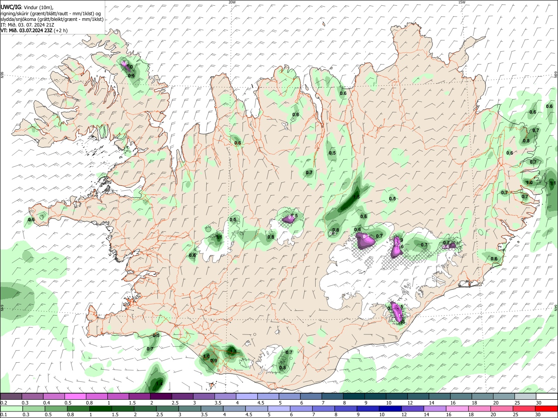Screen dimensions: 558x418
Task: Click the 14 grey-teal sleet/snow legend swatch
Action: click(439, 396)
